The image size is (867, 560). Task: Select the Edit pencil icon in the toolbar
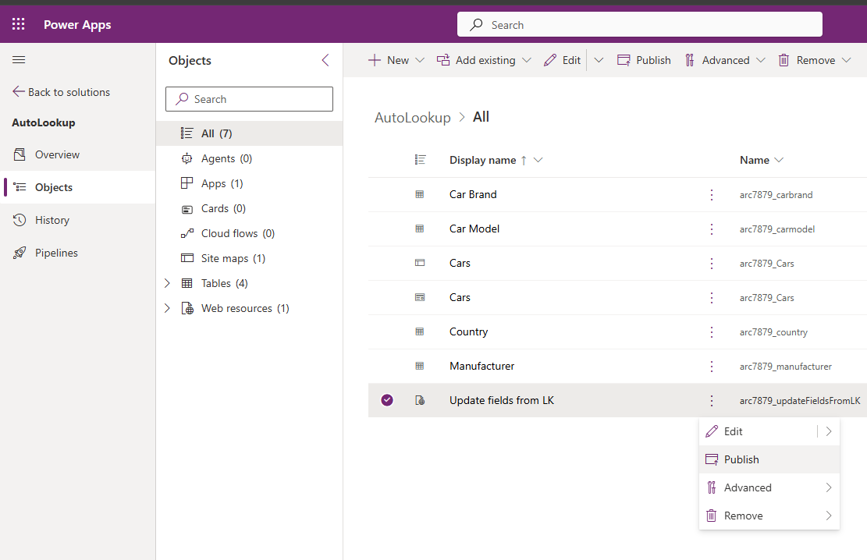[x=549, y=59]
